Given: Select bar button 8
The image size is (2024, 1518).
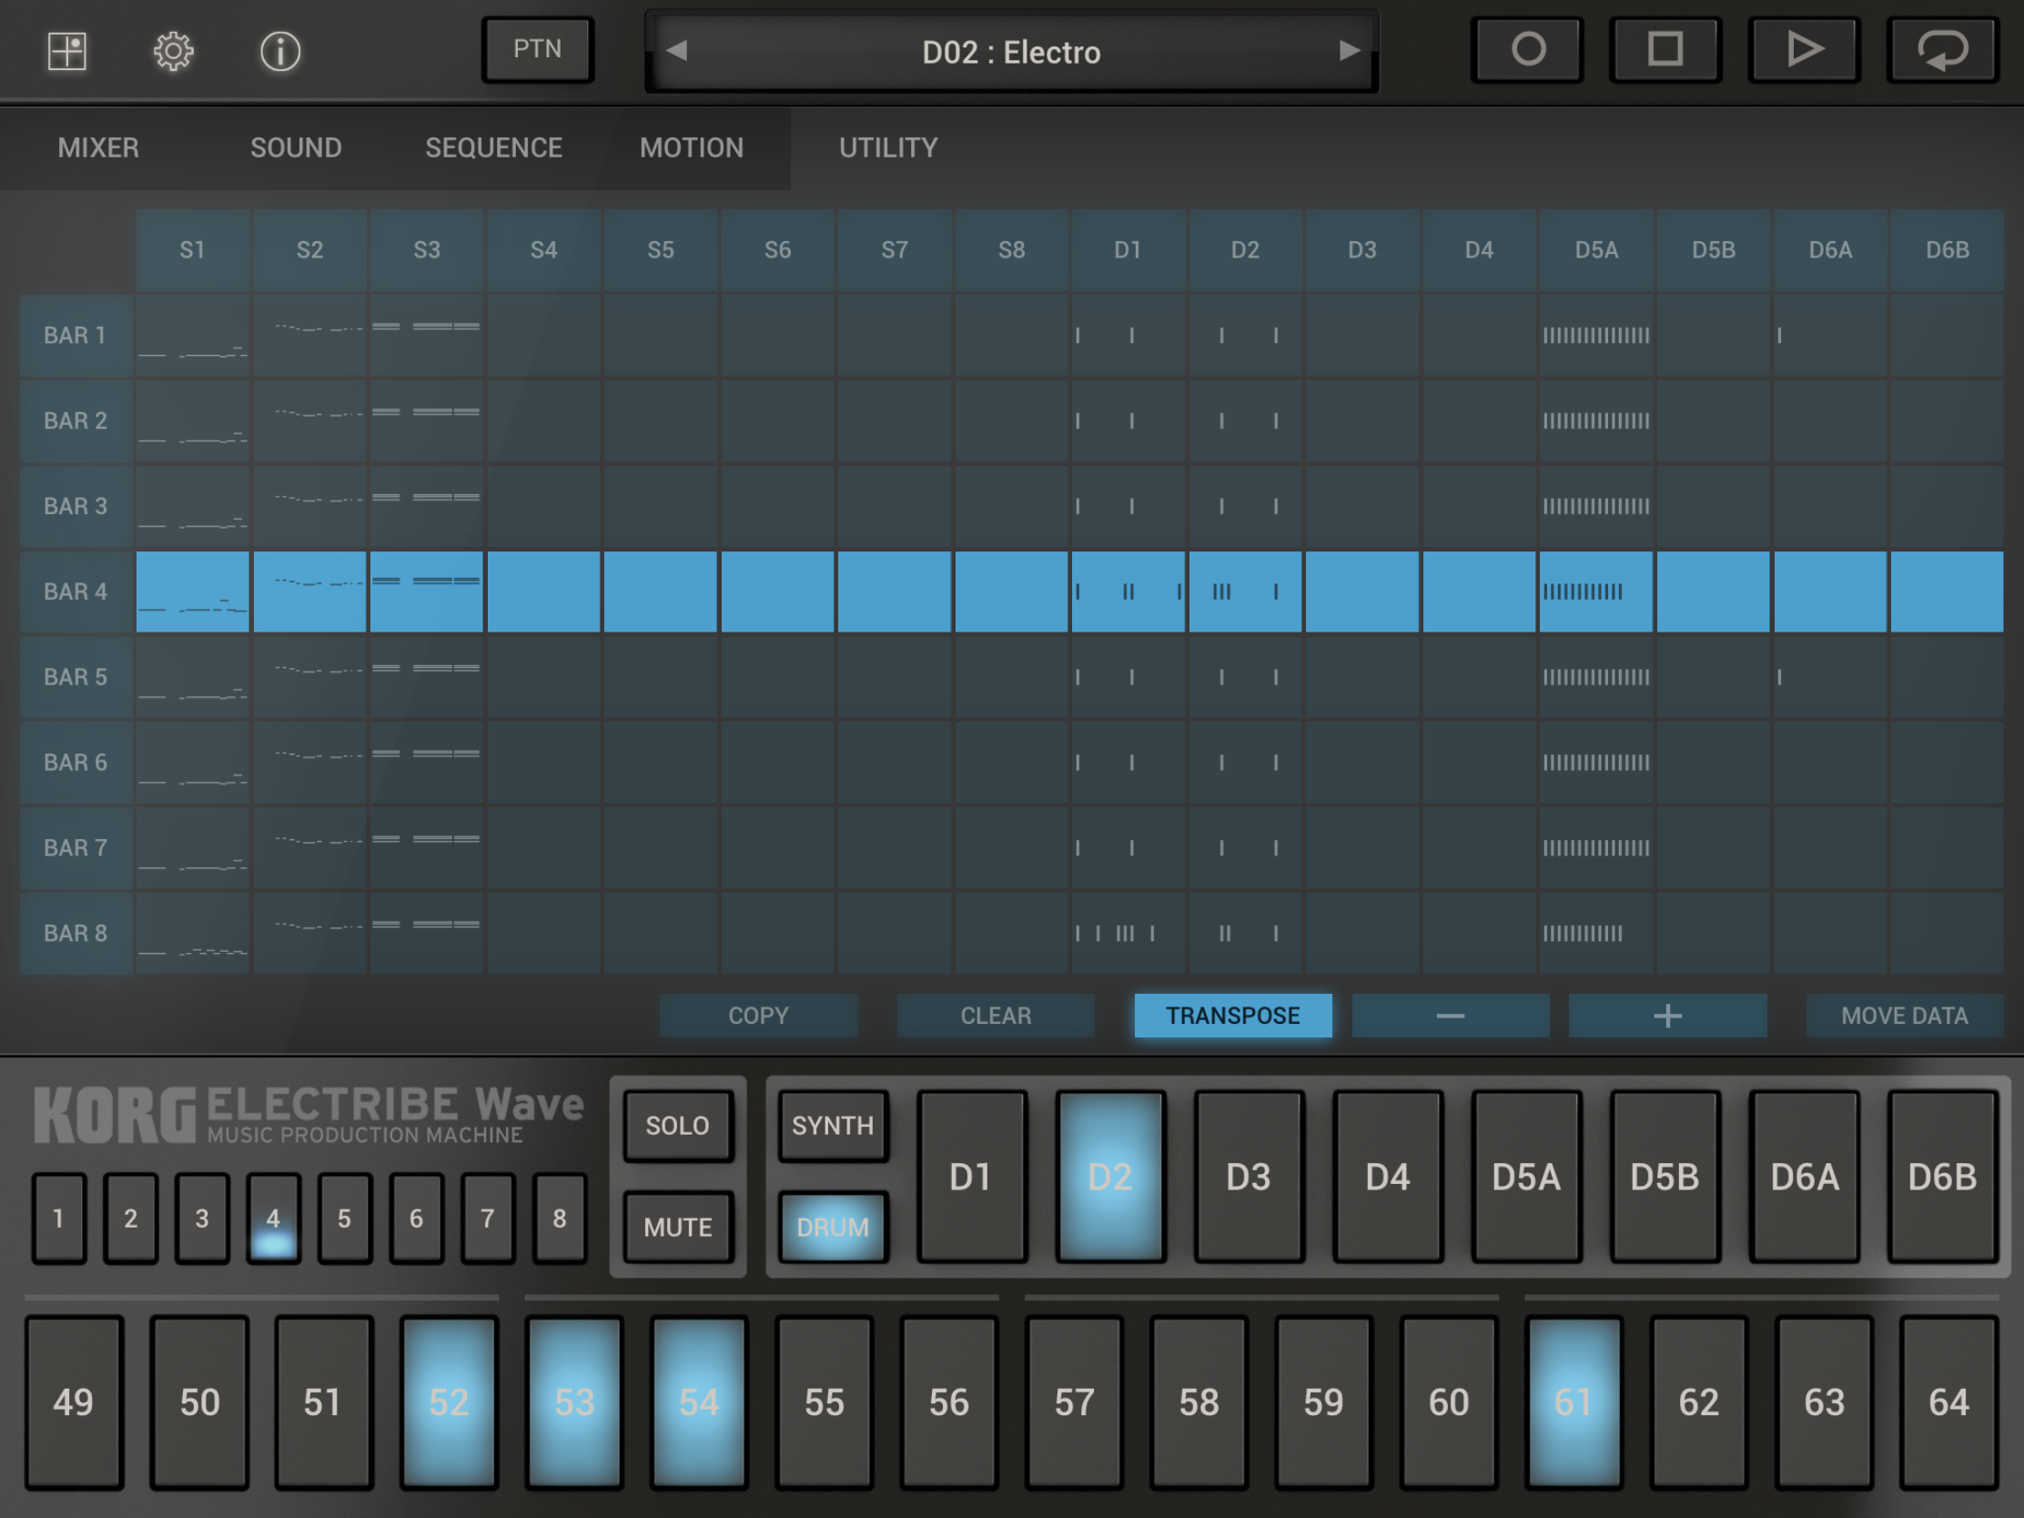Looking at the screenshot, I should (559, 1218).
